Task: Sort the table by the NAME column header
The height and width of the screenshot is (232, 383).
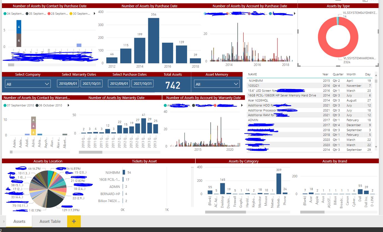Action: pyautogui.click(x=252, y=74)
